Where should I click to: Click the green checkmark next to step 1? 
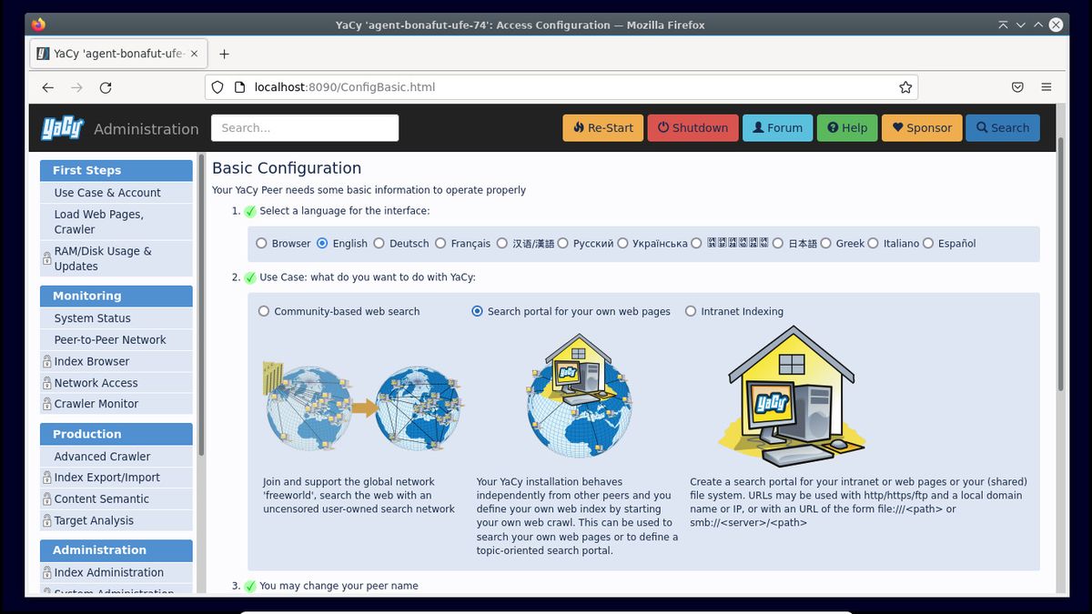[x=250, y=211]
